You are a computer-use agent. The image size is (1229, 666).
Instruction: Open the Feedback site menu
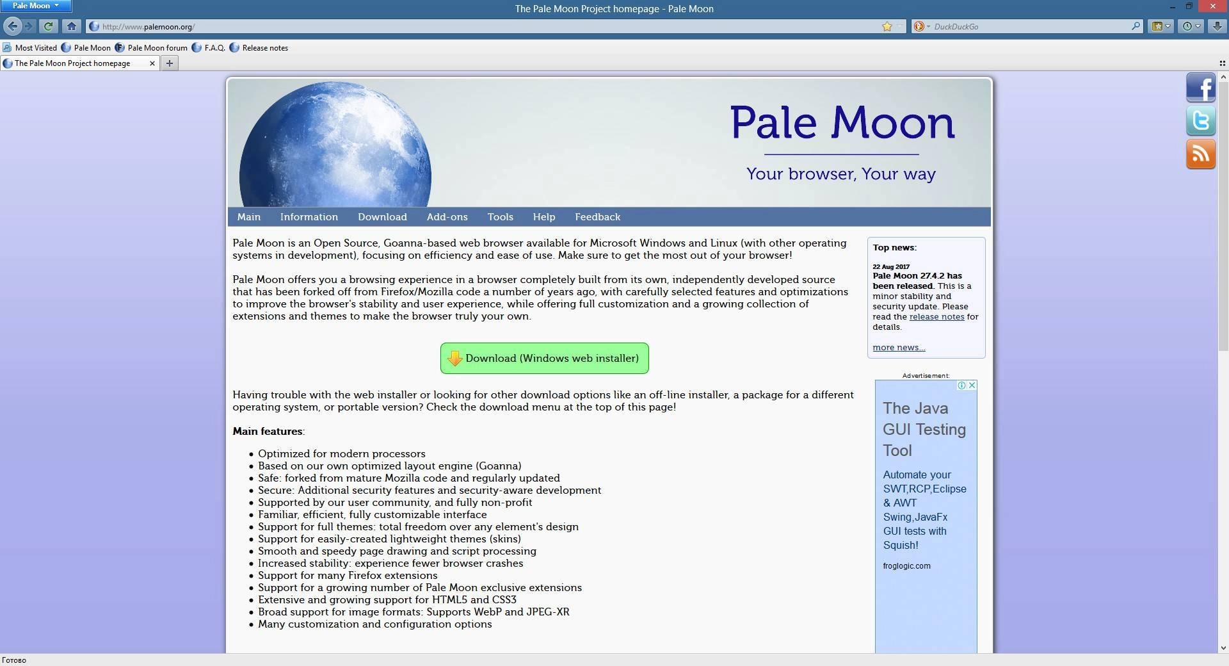tap(598, 217)
